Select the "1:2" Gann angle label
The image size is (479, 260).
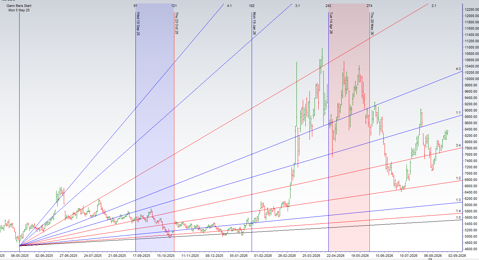coord(458,178)
